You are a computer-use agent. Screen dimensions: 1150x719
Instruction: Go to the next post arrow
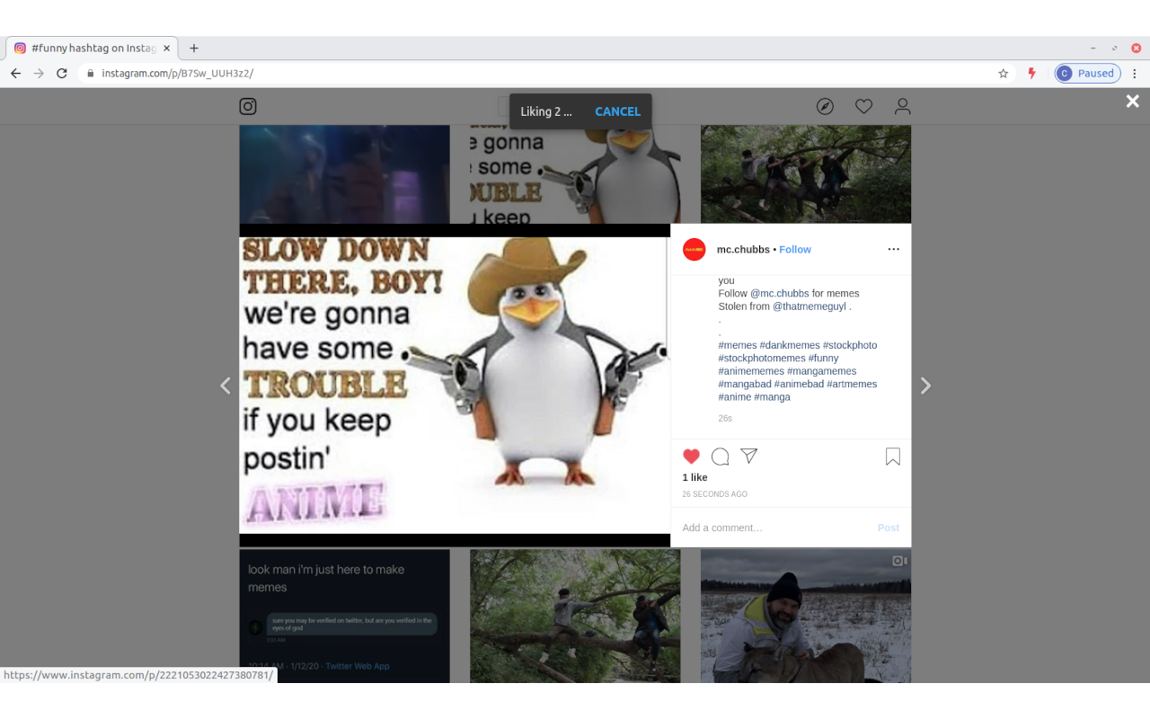[x=925, y=386]
